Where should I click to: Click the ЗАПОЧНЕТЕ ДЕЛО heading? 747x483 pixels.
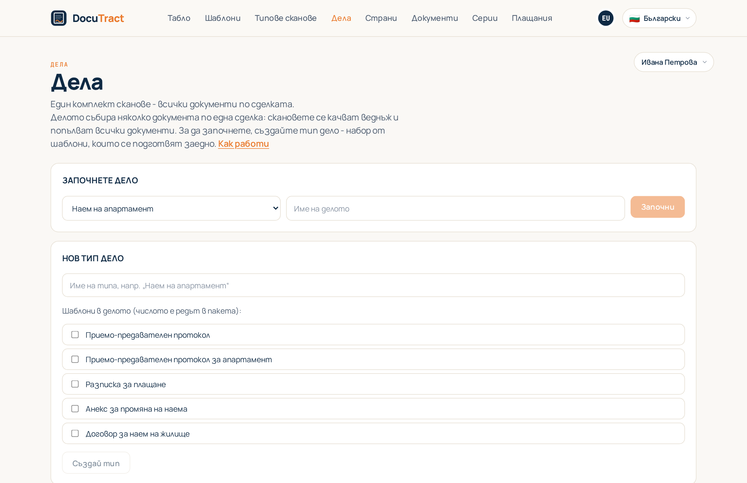coord(100,180)
